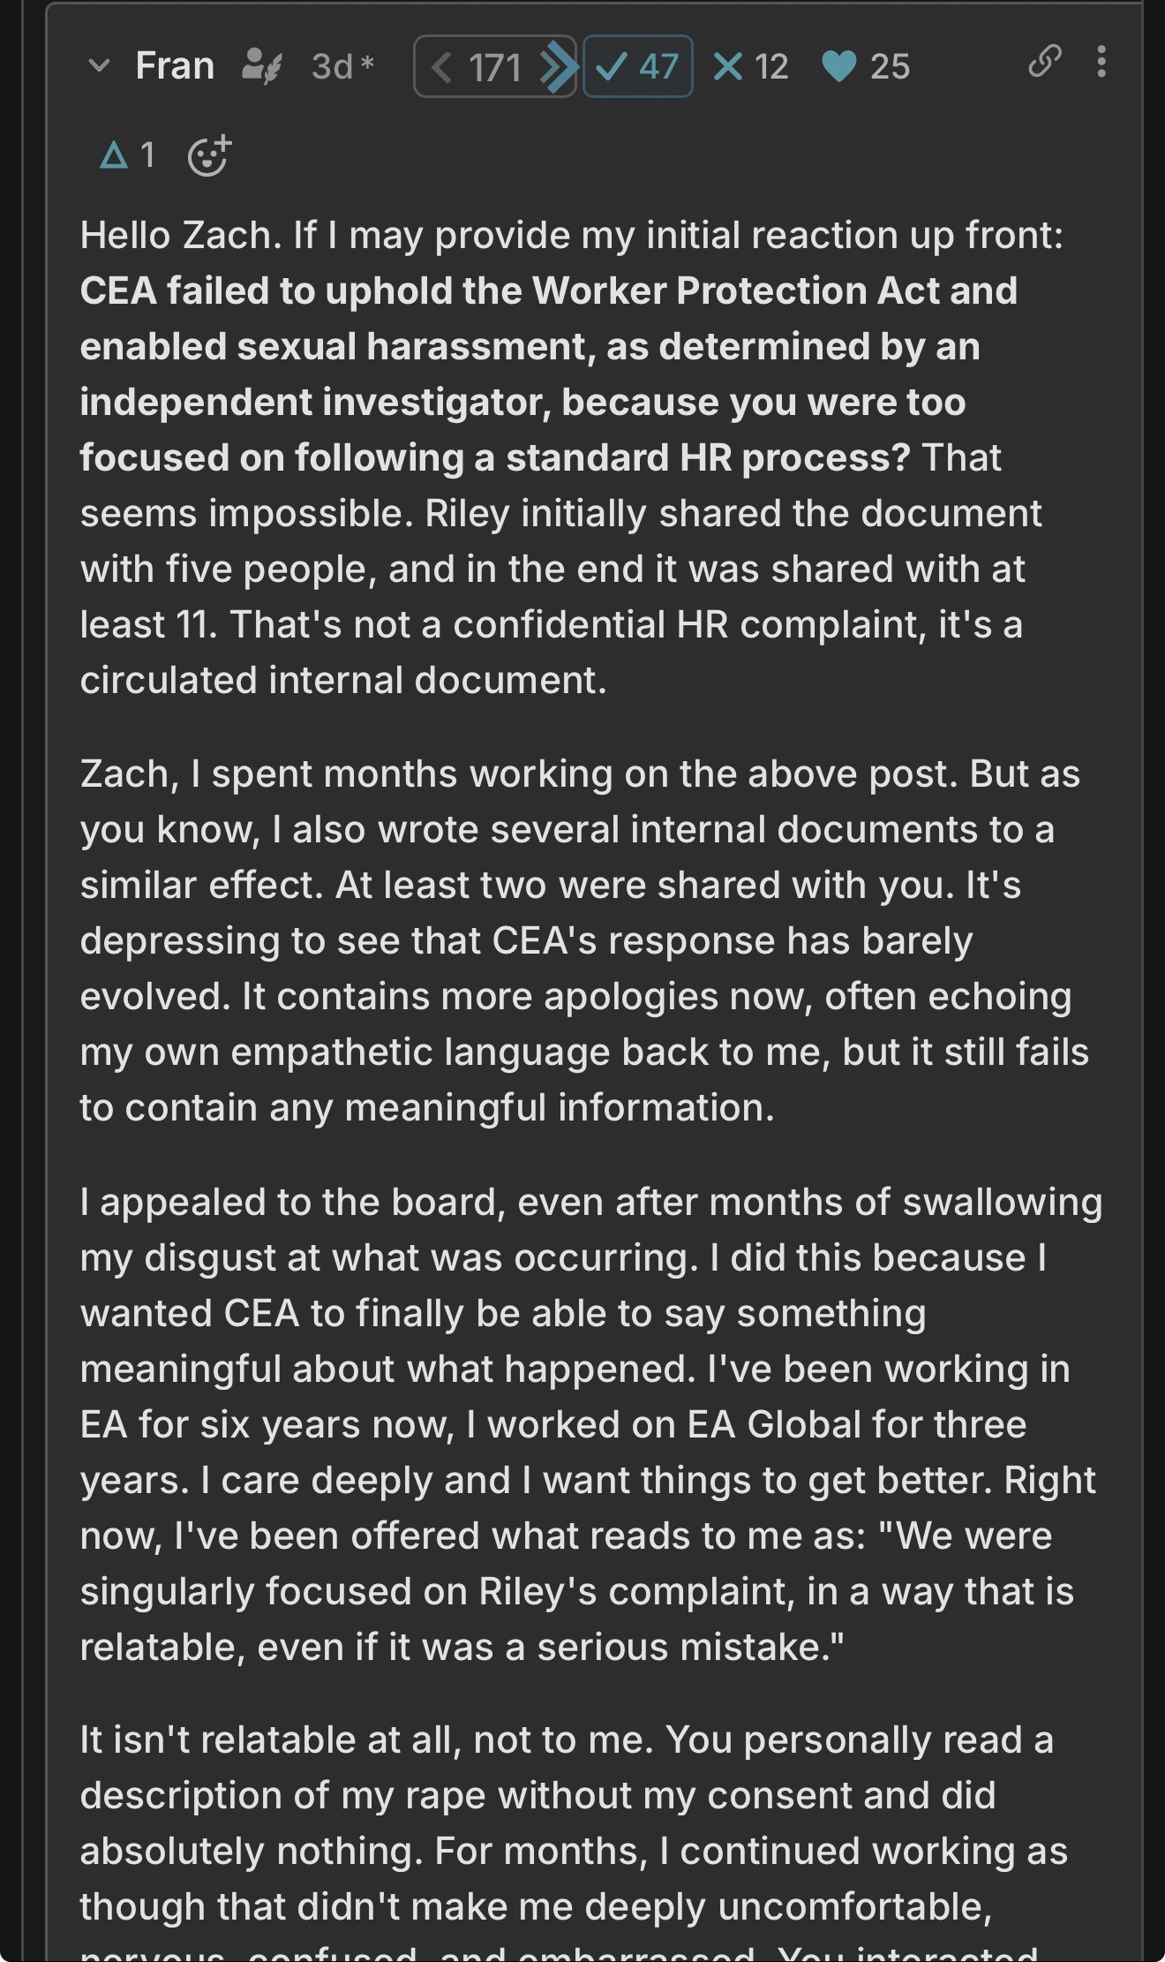The width and height of the screenshot is (1165, 1962).
Task: Click the triangle reaction with count 1
Action: click(x=127, y=155)
